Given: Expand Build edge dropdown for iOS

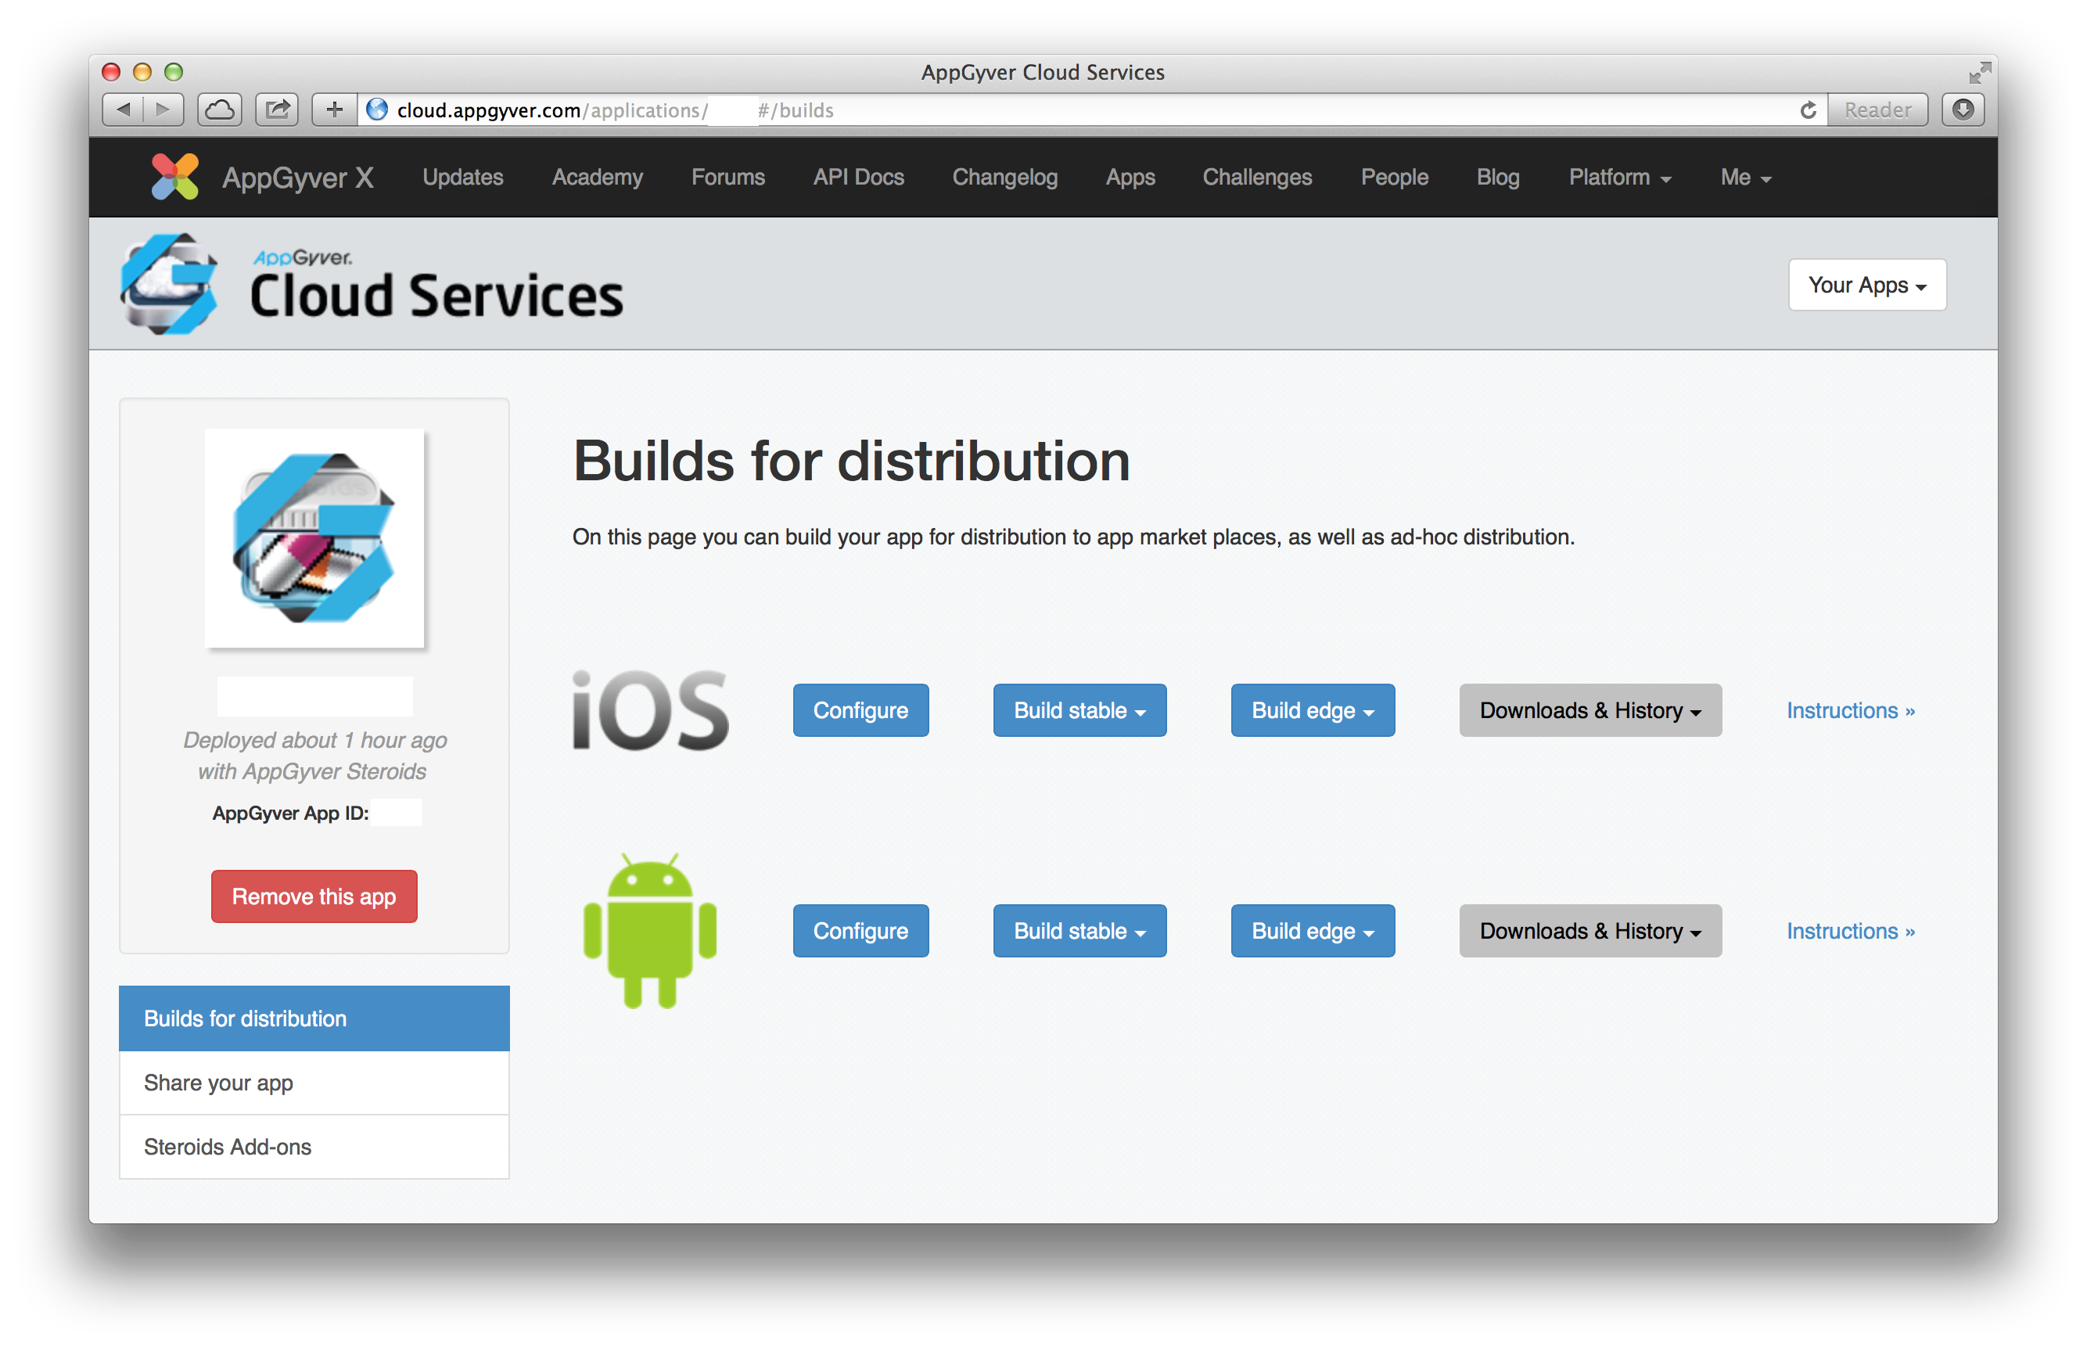Looking at the screenshot, I should tap(1312, 710).
